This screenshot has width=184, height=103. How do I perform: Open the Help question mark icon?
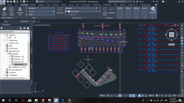[x=163, y=1]
